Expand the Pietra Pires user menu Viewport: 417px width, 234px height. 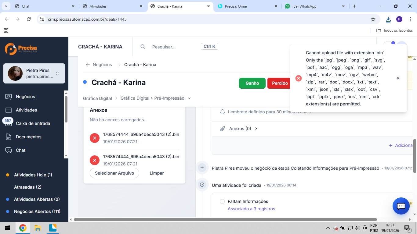click(x=57, y=73)
